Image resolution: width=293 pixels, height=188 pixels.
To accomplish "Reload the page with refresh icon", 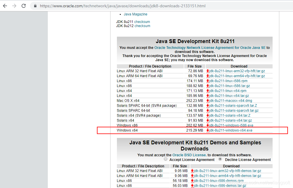I will click(24, 6).
